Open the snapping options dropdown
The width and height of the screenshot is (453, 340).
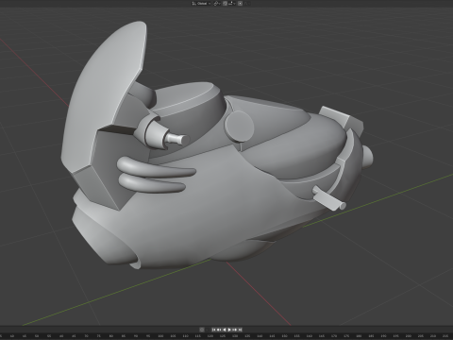pyautogui.click(x=232, y=4)
